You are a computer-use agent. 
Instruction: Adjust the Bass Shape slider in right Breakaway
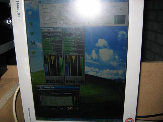[x=74, y=53]
